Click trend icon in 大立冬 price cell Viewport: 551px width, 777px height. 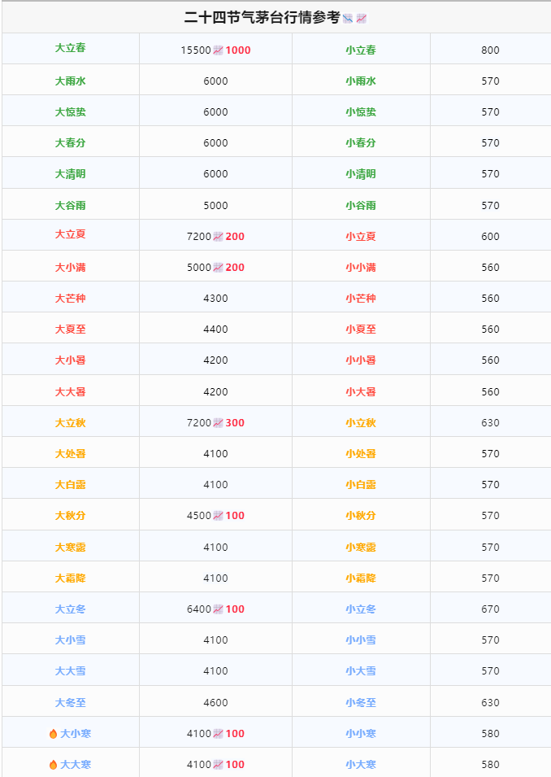click(x=219, y=609)
